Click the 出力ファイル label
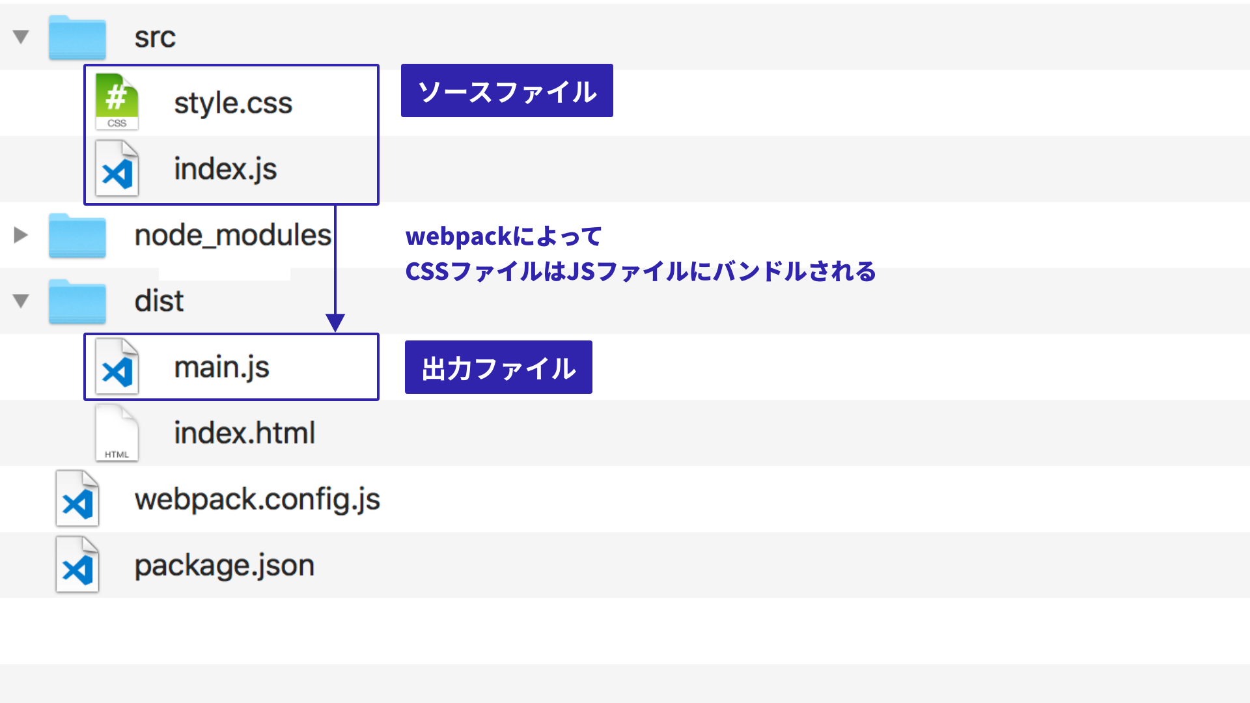1250x703 pixels. [498, 368]
